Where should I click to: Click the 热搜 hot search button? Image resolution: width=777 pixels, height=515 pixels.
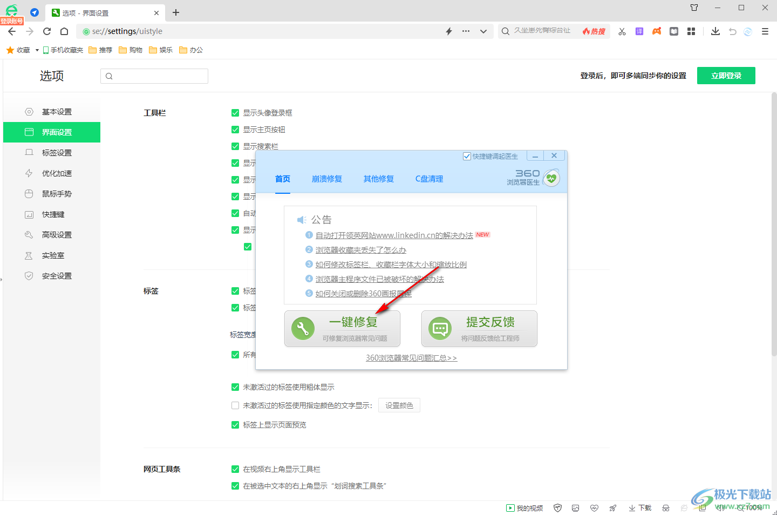[x=594, y=31]
